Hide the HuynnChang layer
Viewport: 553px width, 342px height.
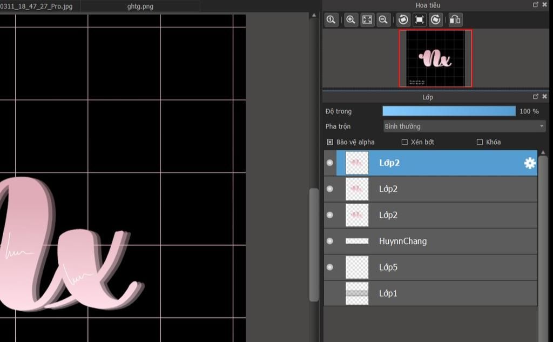[x=330, y=241]
